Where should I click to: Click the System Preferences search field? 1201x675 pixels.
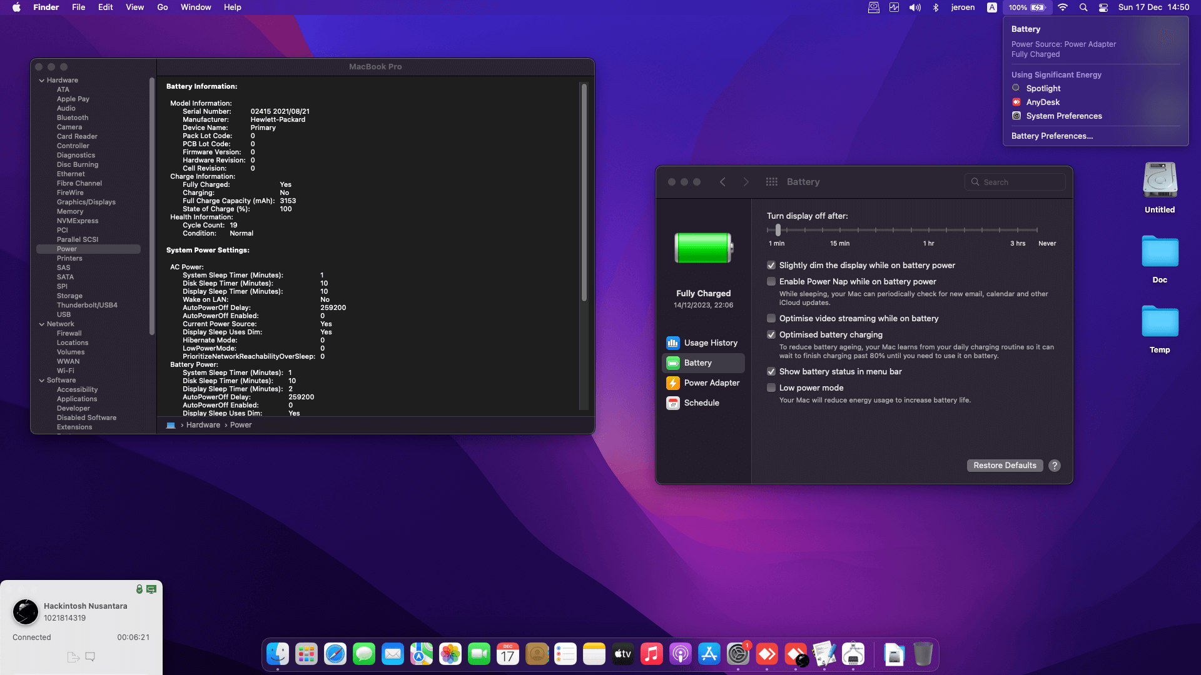point(1015,182)
